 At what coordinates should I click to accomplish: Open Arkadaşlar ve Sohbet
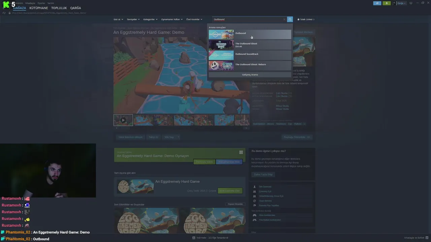(416, 238)
